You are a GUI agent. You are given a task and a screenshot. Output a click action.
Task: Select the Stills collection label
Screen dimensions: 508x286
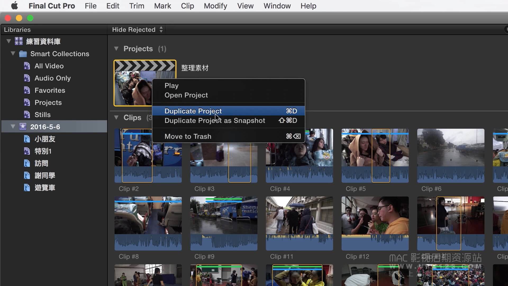click(x=42, y=115)
